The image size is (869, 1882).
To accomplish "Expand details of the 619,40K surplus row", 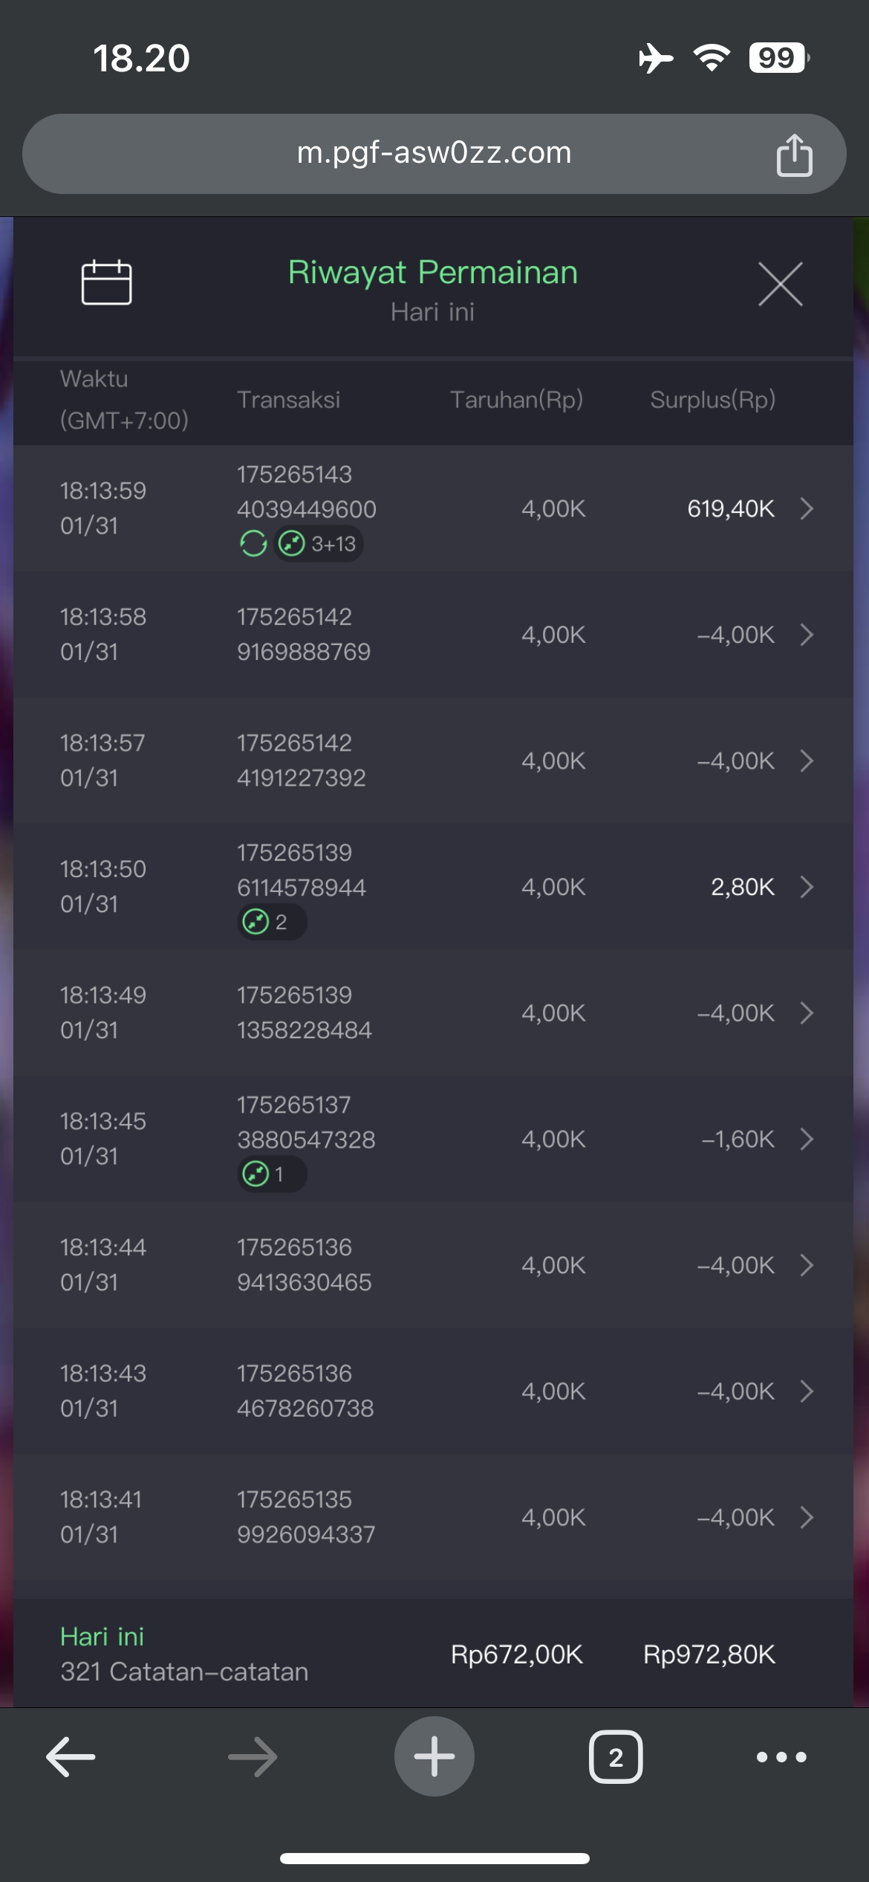I will pos(807,508).
